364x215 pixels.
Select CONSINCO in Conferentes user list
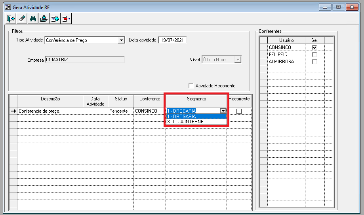pyautogui.click(x=286, y=47)
